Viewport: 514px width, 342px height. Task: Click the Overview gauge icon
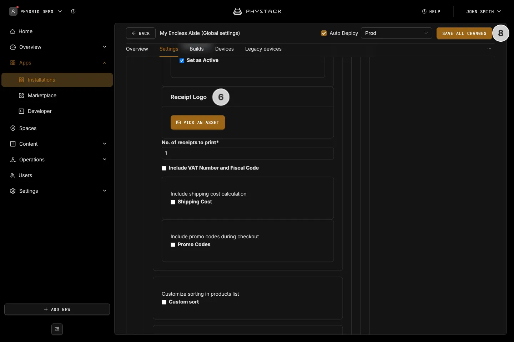click(x=13, y=47)
